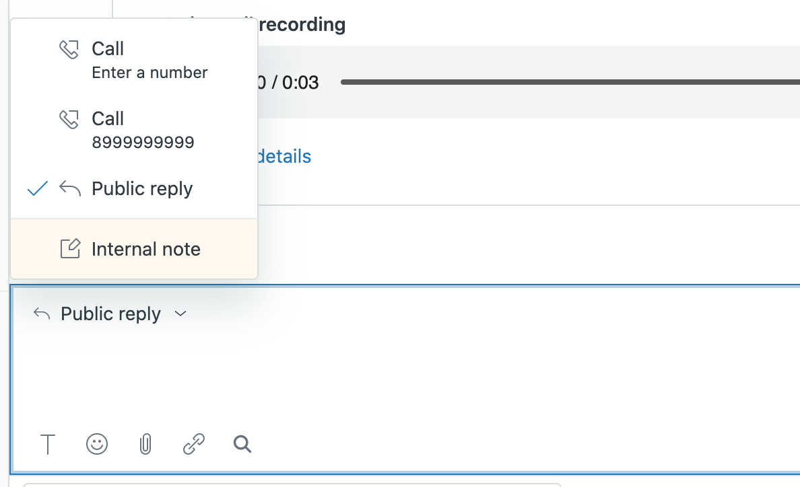The height and width of the screenshot is (487, 800).
Task: Click the Internal note pencil icon
Action: tap(70, 249)
